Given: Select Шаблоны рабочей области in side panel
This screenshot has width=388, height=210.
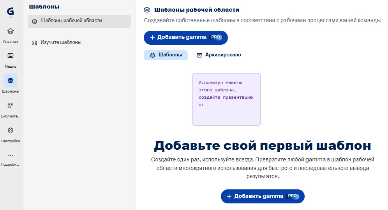Looking at the screenshot, I should tap(79, 21).
